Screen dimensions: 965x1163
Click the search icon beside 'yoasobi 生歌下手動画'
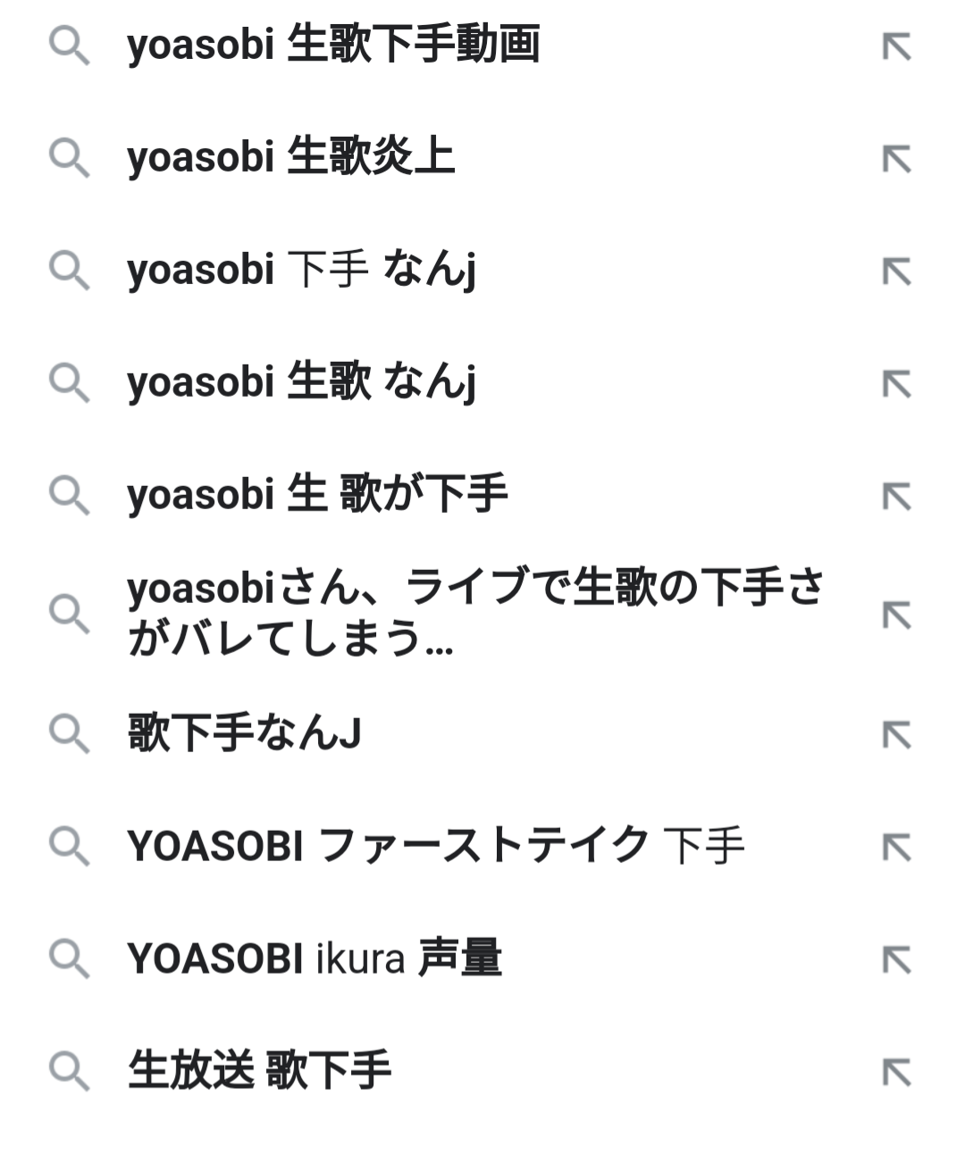coord(69,46)
